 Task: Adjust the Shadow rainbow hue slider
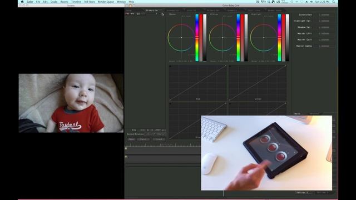[x=197, y=37]
